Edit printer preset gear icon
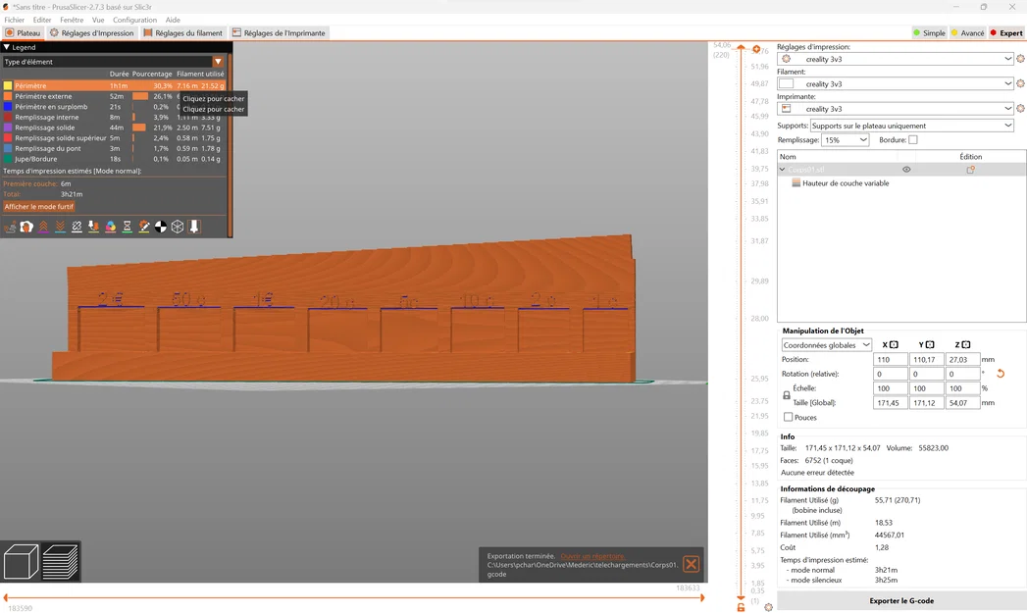This screenshot has width=1027, height=613. [1020, 109]
